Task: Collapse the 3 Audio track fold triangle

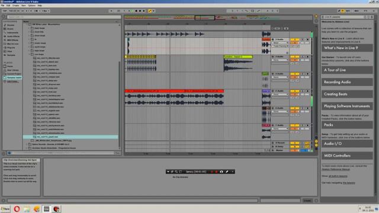Action: coord(273,57)
